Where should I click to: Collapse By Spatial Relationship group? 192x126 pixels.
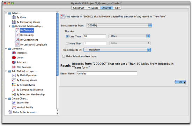(9, 26)
